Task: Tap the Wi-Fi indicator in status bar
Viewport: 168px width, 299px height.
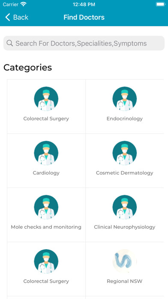Action: (24, 4)
